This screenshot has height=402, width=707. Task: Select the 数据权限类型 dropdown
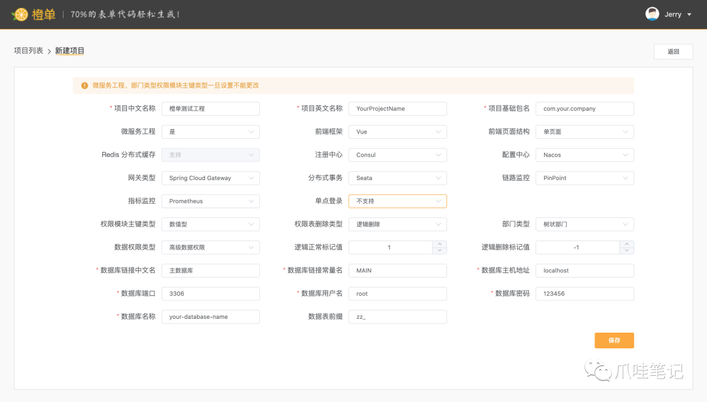coord(210,247)
